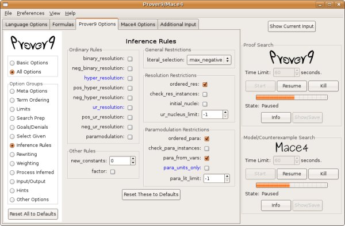The width and height of the screenshot is (345, 226).
Task: Choose the Meta Options group
Action: [x=12, y=91]
